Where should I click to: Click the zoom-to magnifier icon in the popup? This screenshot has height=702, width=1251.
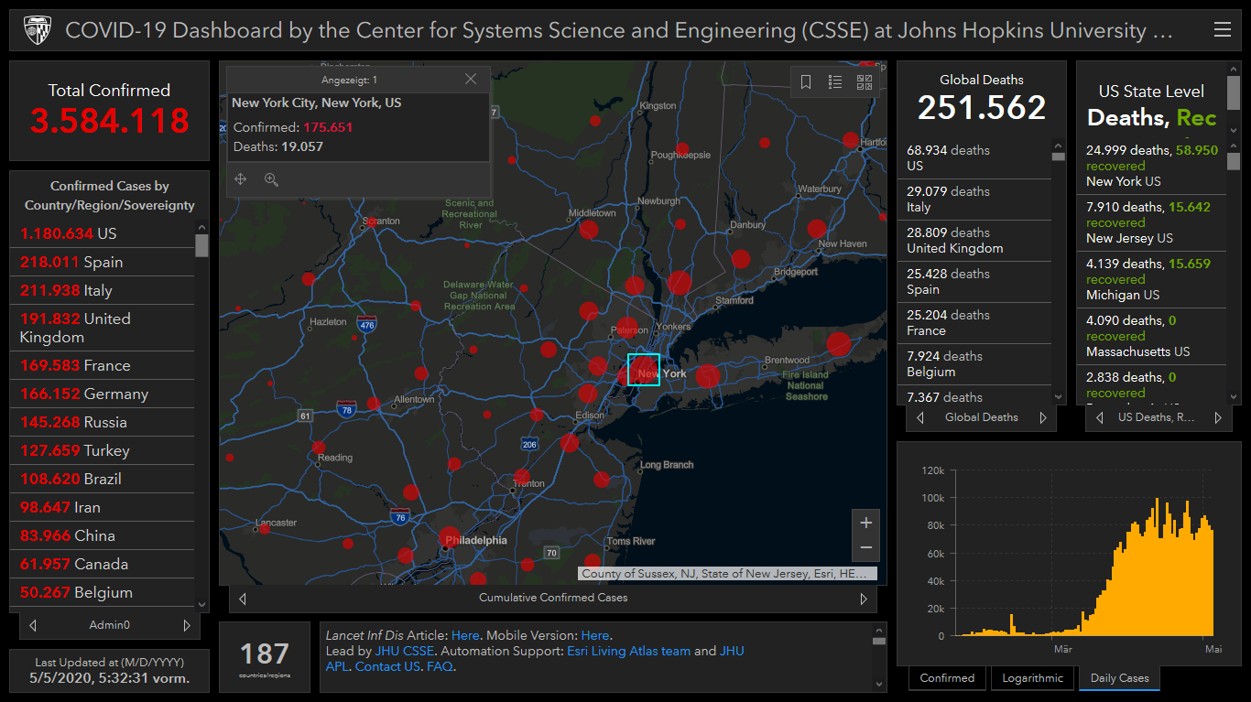[271, 179]
